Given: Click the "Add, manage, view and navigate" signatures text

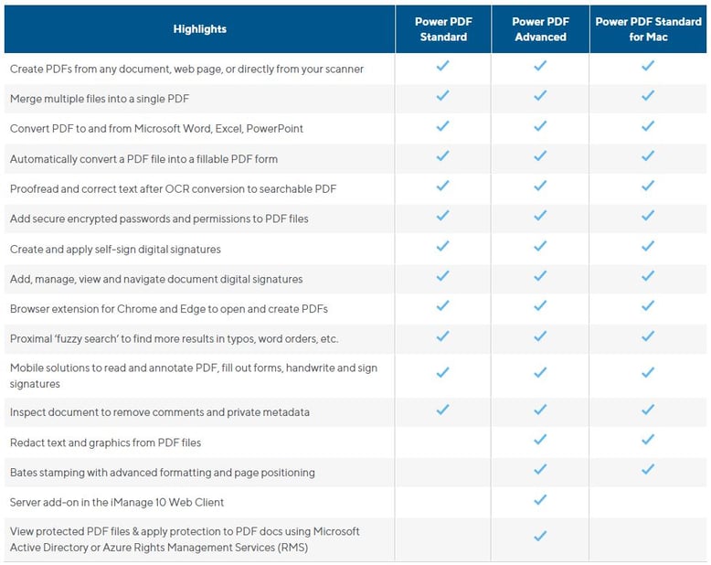Looking at the screenshot, I should (x=156, y=279).
